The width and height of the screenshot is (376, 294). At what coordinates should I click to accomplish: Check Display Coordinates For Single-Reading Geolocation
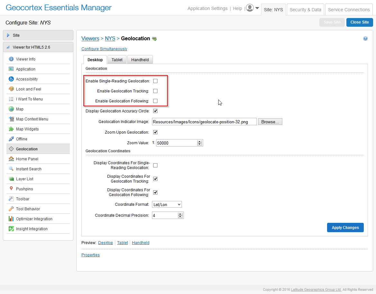tap(155, 166)
